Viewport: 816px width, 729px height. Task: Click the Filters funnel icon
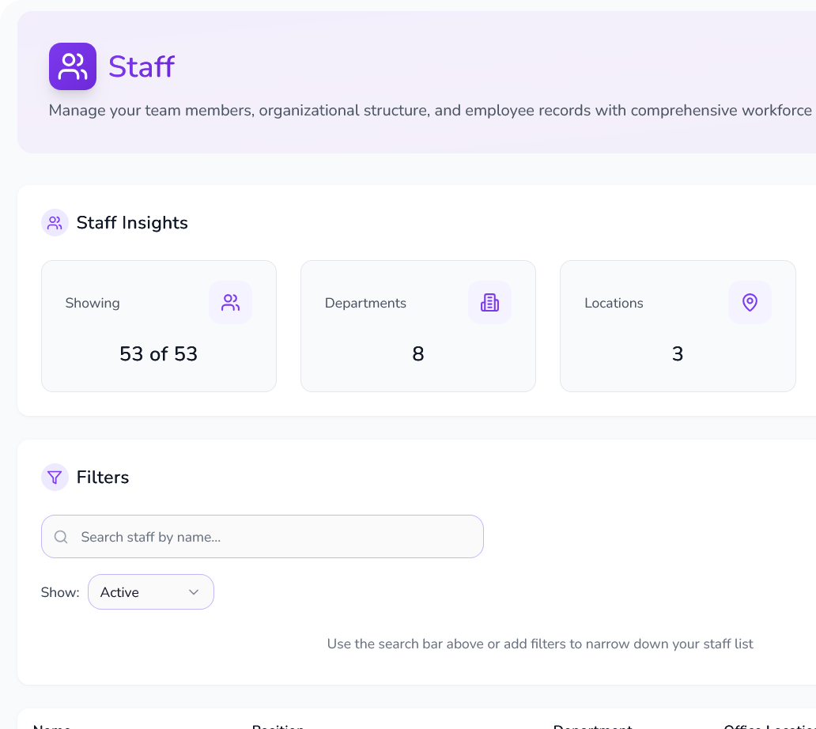[55, 477]
